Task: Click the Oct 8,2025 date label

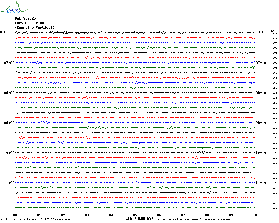Action: pos(25,18)
